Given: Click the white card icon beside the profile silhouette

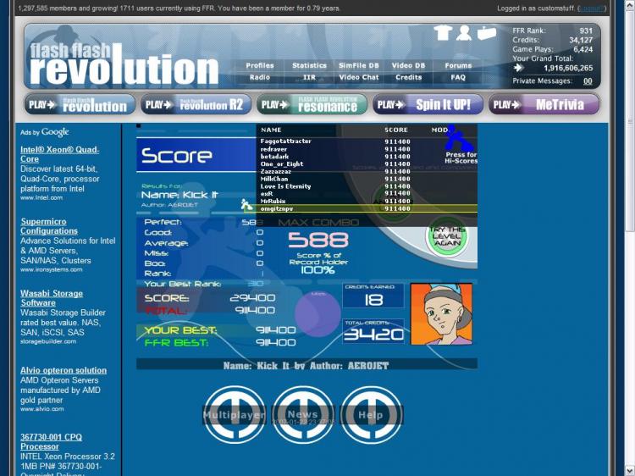Looking at the screenshot, I should point(486,34).
